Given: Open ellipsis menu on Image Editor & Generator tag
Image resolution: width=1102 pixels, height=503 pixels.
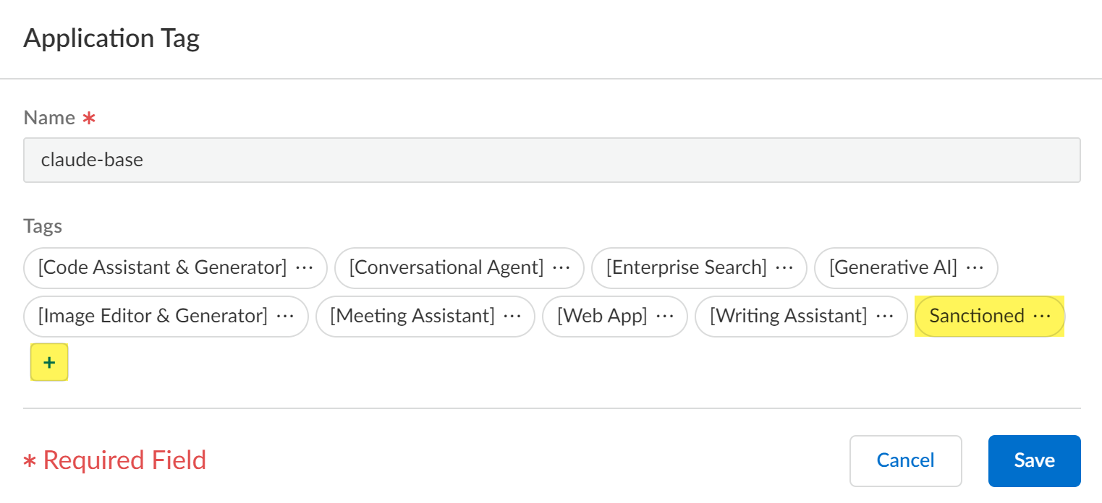Looking at the screenshot, I should 286,317.
